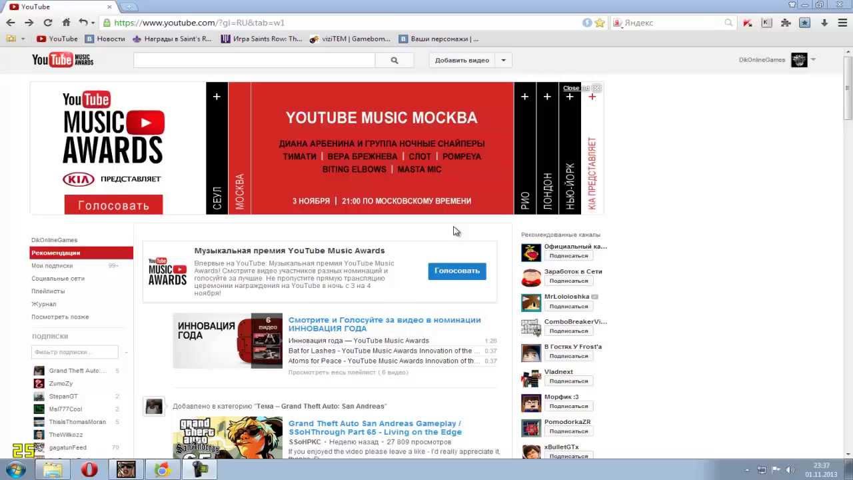Open the TheWillkozz subscription

click(x=66, y=435)
